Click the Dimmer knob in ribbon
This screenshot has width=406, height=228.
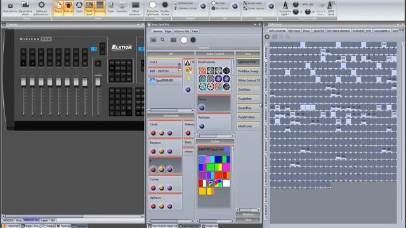tap(203, 6)
